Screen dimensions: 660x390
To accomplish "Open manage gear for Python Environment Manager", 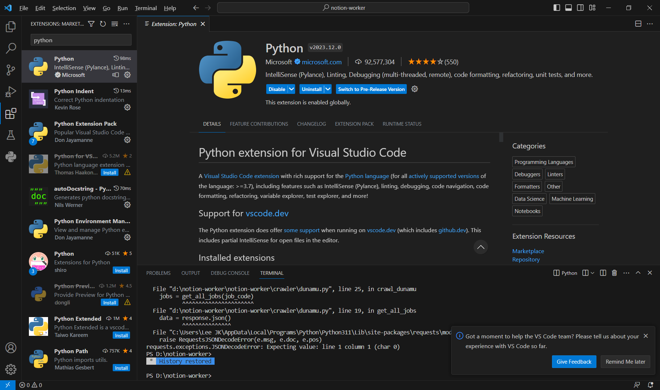I will (x=128, y=237).
